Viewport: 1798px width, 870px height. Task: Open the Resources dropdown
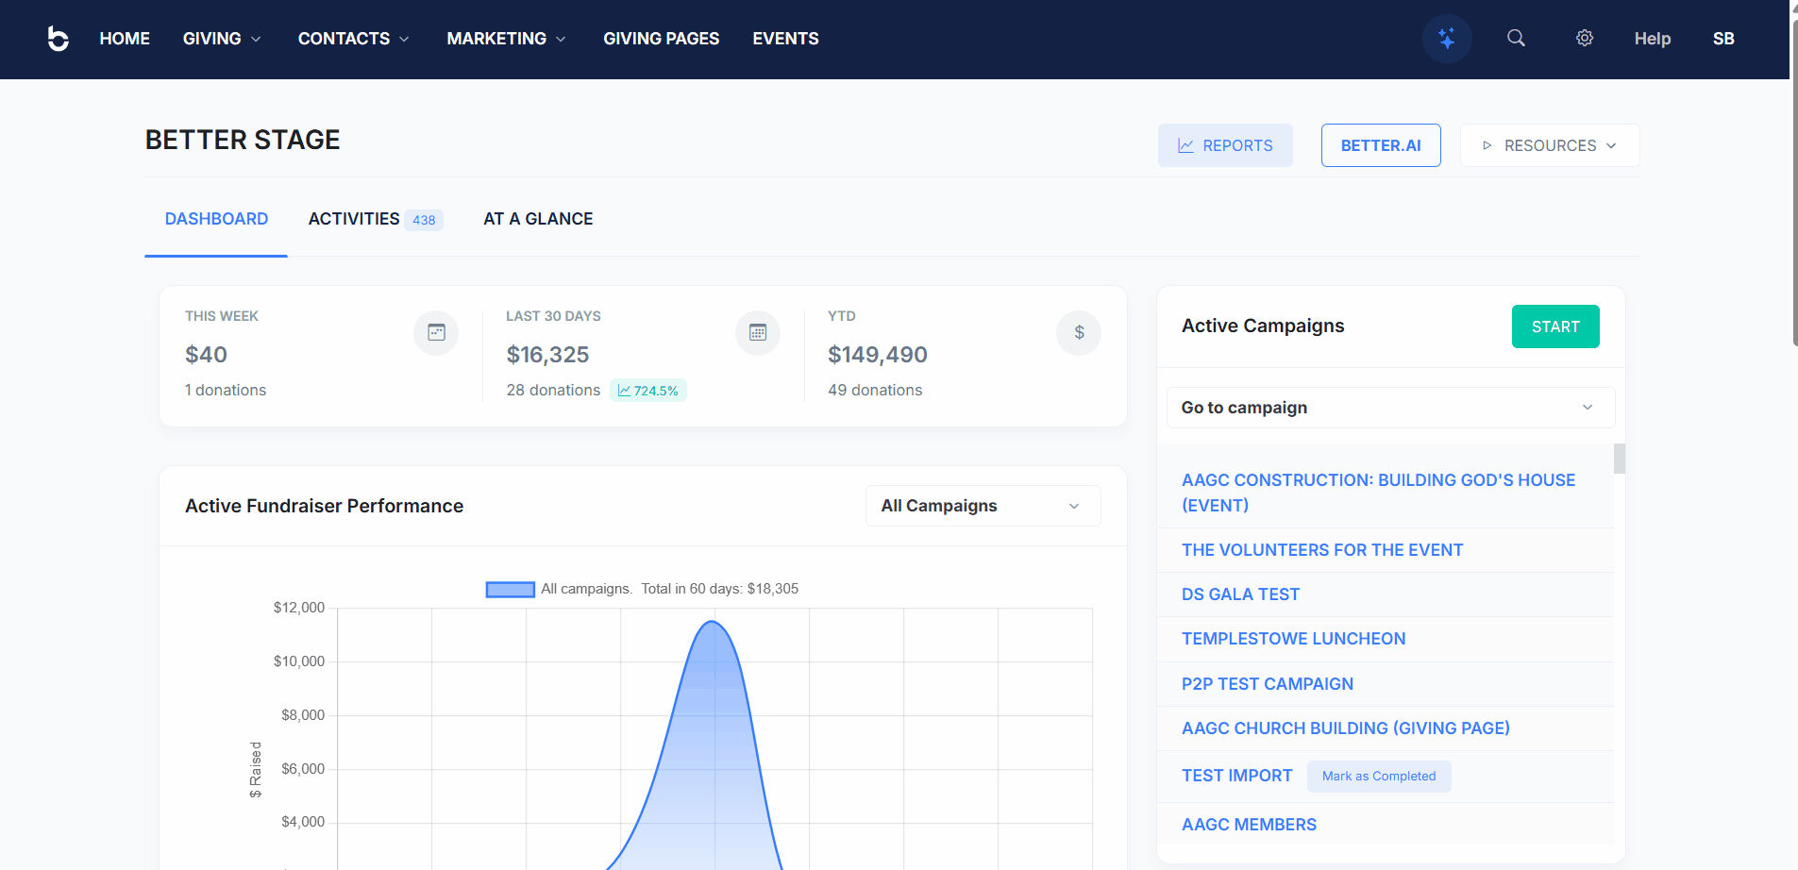click(1550, 145)
